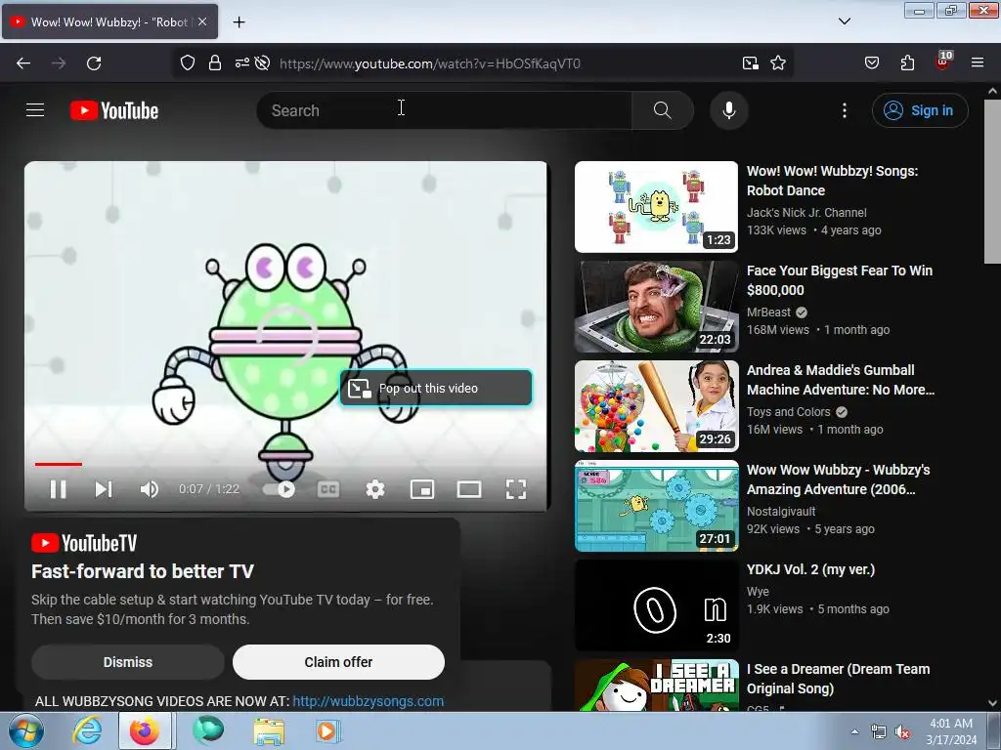The height and width of the screenshot is (750, 1001).
Task: Open the player settings gear
Action: pyautogui.click(x=374, y=489)
